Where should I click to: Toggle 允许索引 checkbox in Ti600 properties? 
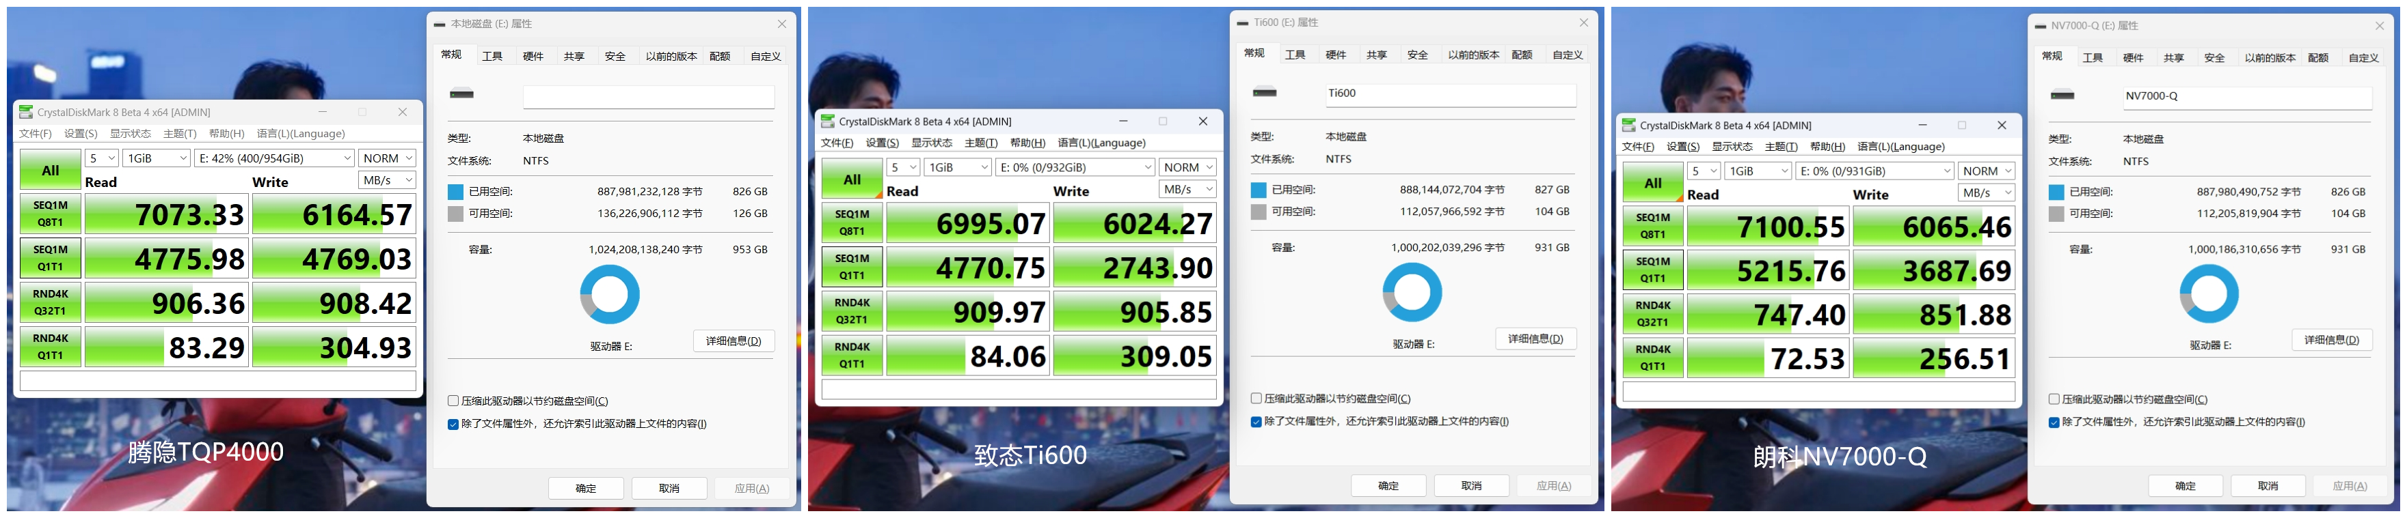(1256, 422)
